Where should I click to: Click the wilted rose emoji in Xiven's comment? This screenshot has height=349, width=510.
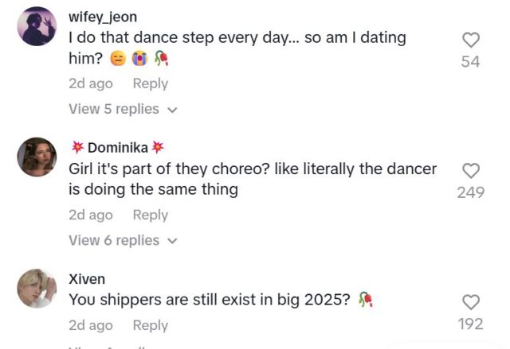[x=366, y=300]
